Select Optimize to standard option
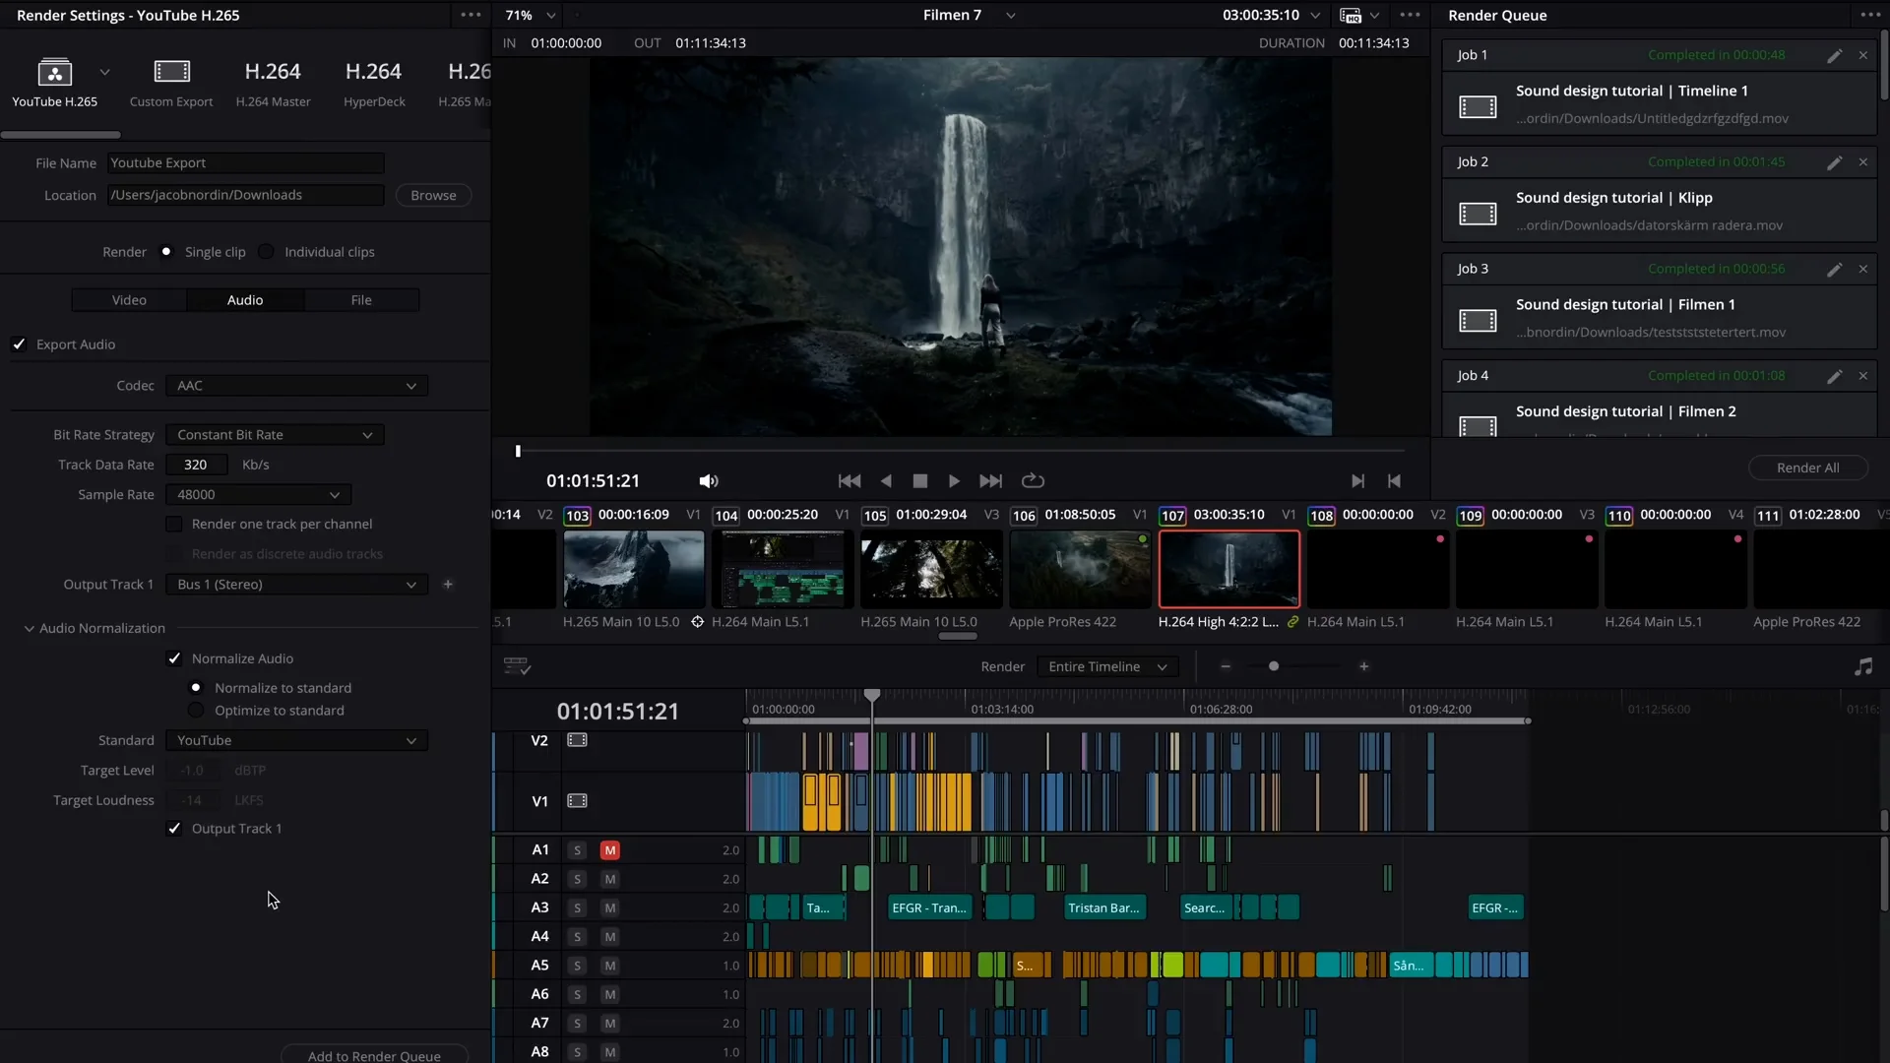The width and height of the screenshot is (1890, 1063). pos(196,711)
